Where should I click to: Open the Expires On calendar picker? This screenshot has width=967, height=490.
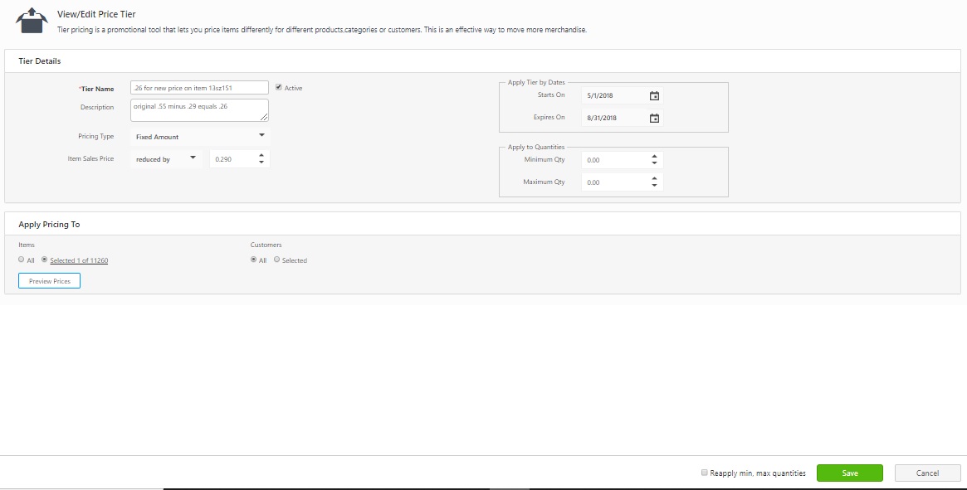[x=654, y=119]
